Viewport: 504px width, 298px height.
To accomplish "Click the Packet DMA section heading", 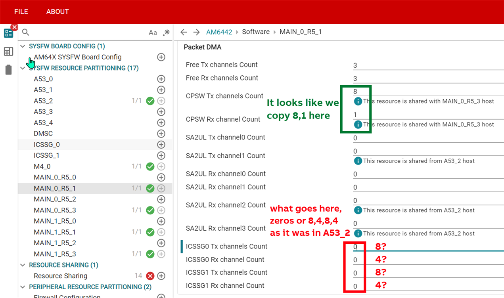I will 202,47.
